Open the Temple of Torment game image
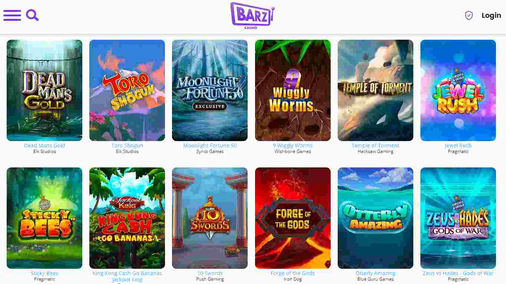The image size is (506, 284). click(376, 90)
